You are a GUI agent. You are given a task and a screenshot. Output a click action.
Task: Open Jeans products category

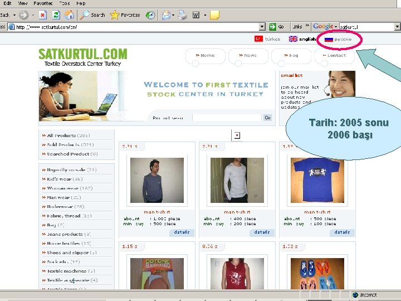point(66,235)
